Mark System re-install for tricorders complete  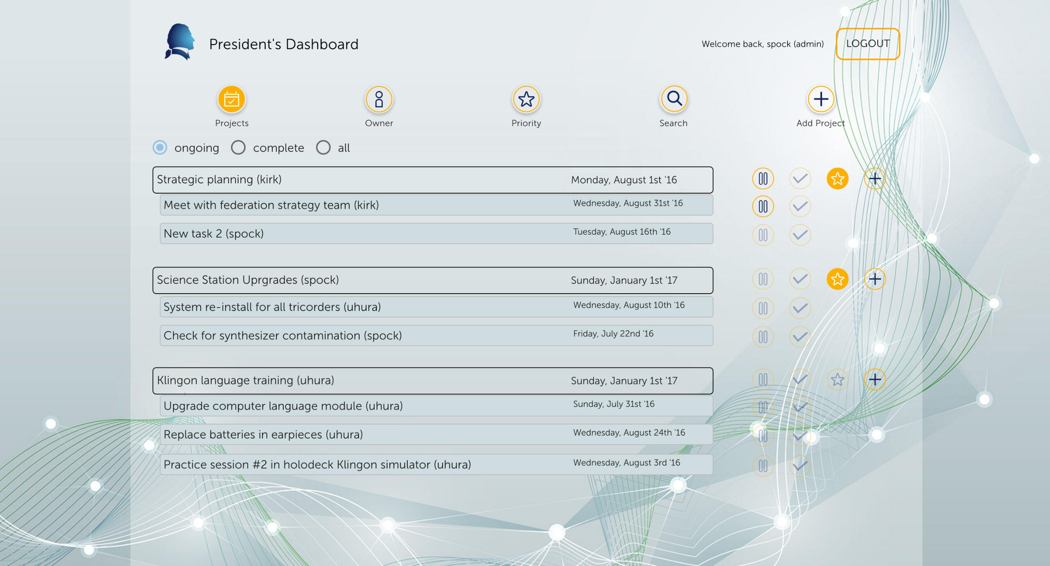pyautogui.click(x=800, y=308)
